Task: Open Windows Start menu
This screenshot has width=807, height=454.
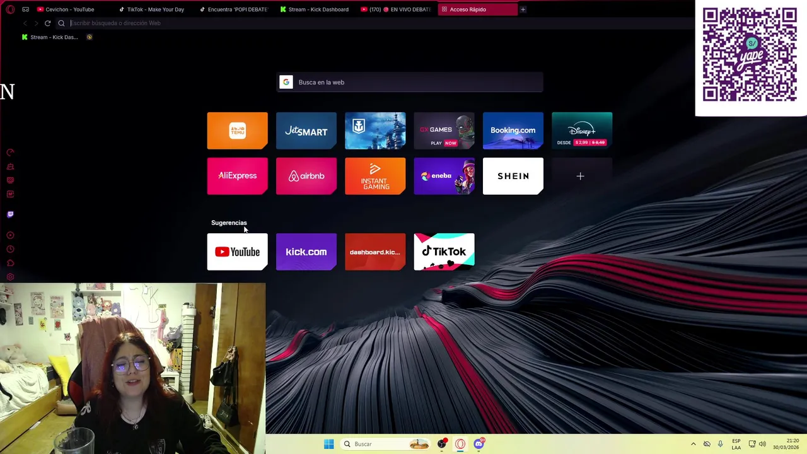Action: click(x=328, y=444)
